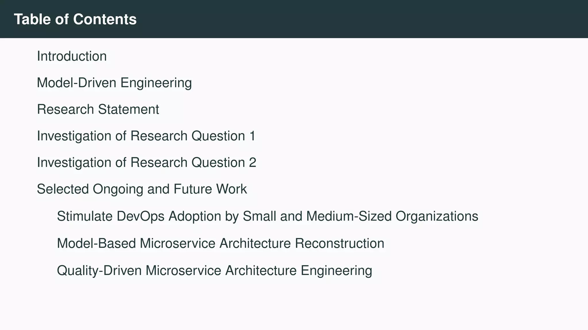Click the Table of Contents slide title
This screenshot has height=330, width=588.
tap(75, 19)
